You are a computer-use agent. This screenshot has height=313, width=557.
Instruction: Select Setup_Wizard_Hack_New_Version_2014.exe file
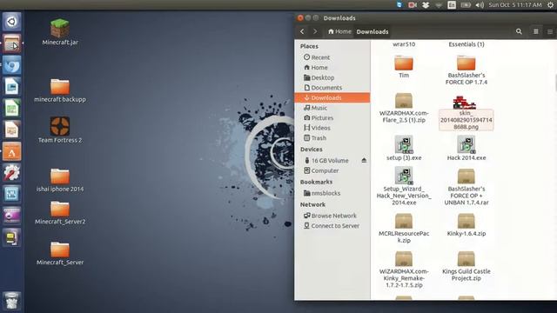(404, 186)
